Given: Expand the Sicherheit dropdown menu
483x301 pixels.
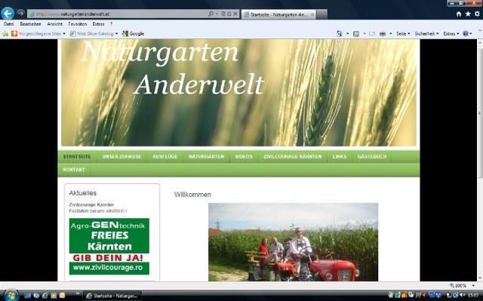Looking at the screenshot, I should 426,34.
